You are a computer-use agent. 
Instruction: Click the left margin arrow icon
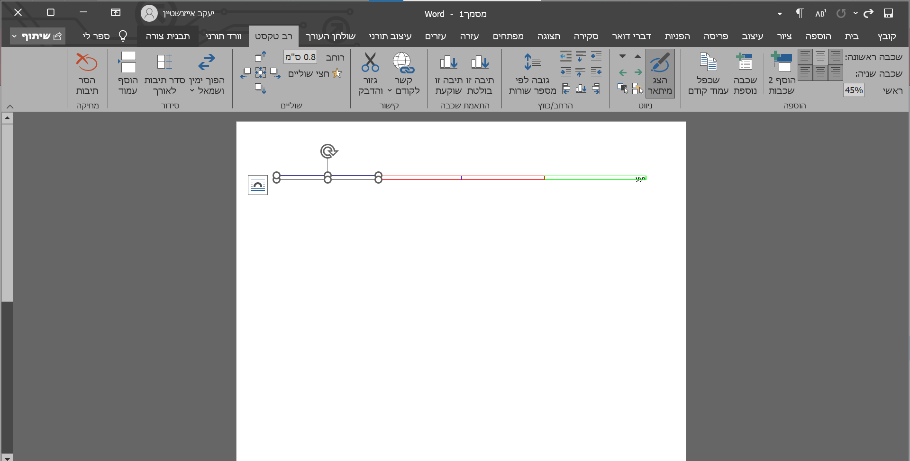coord(245,72)
